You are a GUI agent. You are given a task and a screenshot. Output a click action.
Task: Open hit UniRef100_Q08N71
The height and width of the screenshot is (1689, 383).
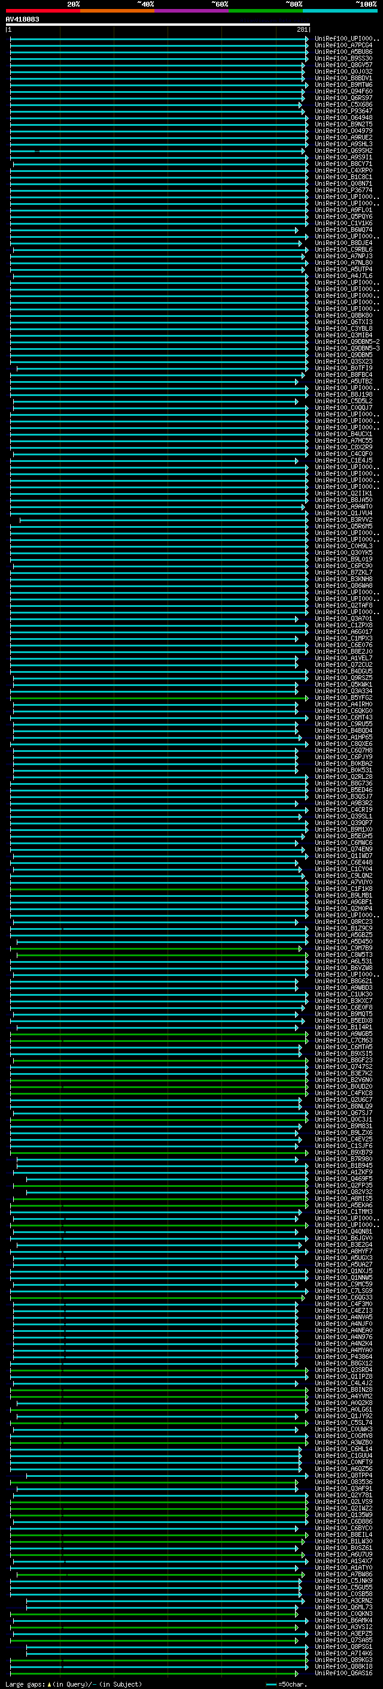[x=344, y=183]
